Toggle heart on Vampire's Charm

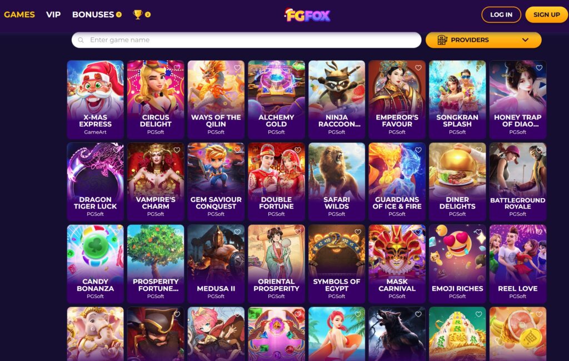coord(177,150)
